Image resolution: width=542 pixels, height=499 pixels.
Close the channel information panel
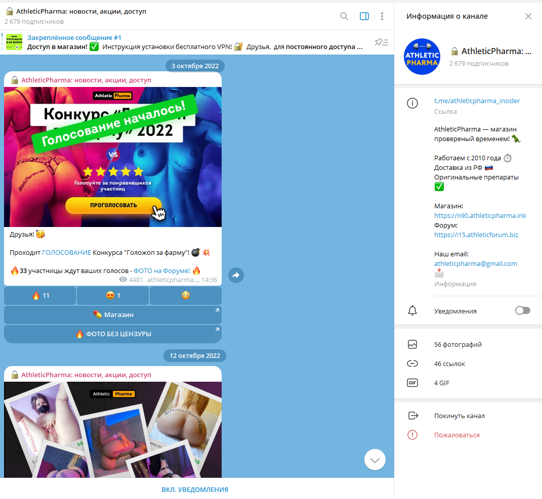[x=528, y=16]
